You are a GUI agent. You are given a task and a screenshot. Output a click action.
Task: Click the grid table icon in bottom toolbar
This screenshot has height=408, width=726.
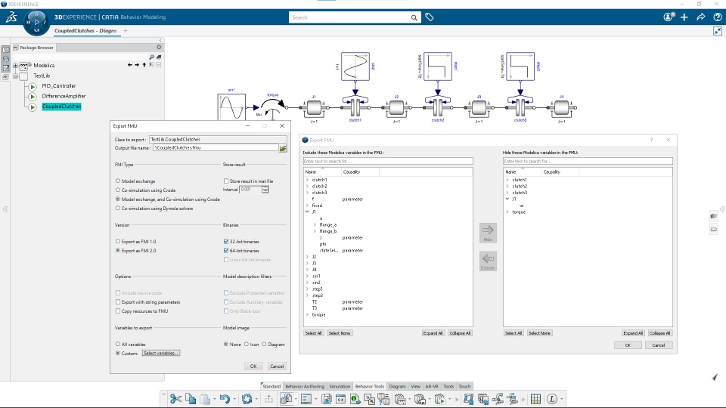click(535, 399)
